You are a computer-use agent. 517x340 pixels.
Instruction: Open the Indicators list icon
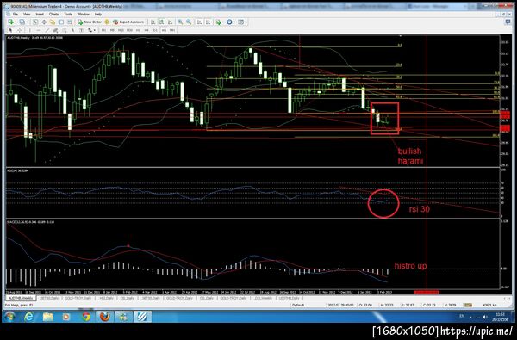[x=218, y=22]
